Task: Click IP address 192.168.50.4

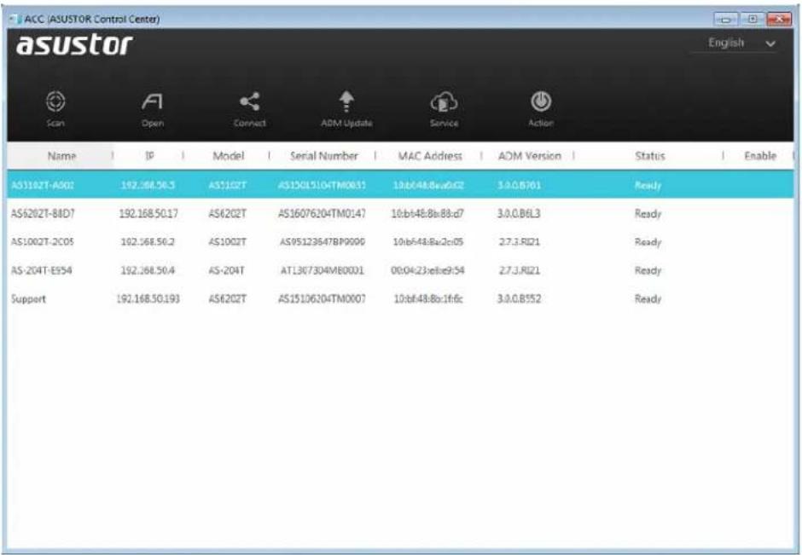Action: tap(148, 270)
